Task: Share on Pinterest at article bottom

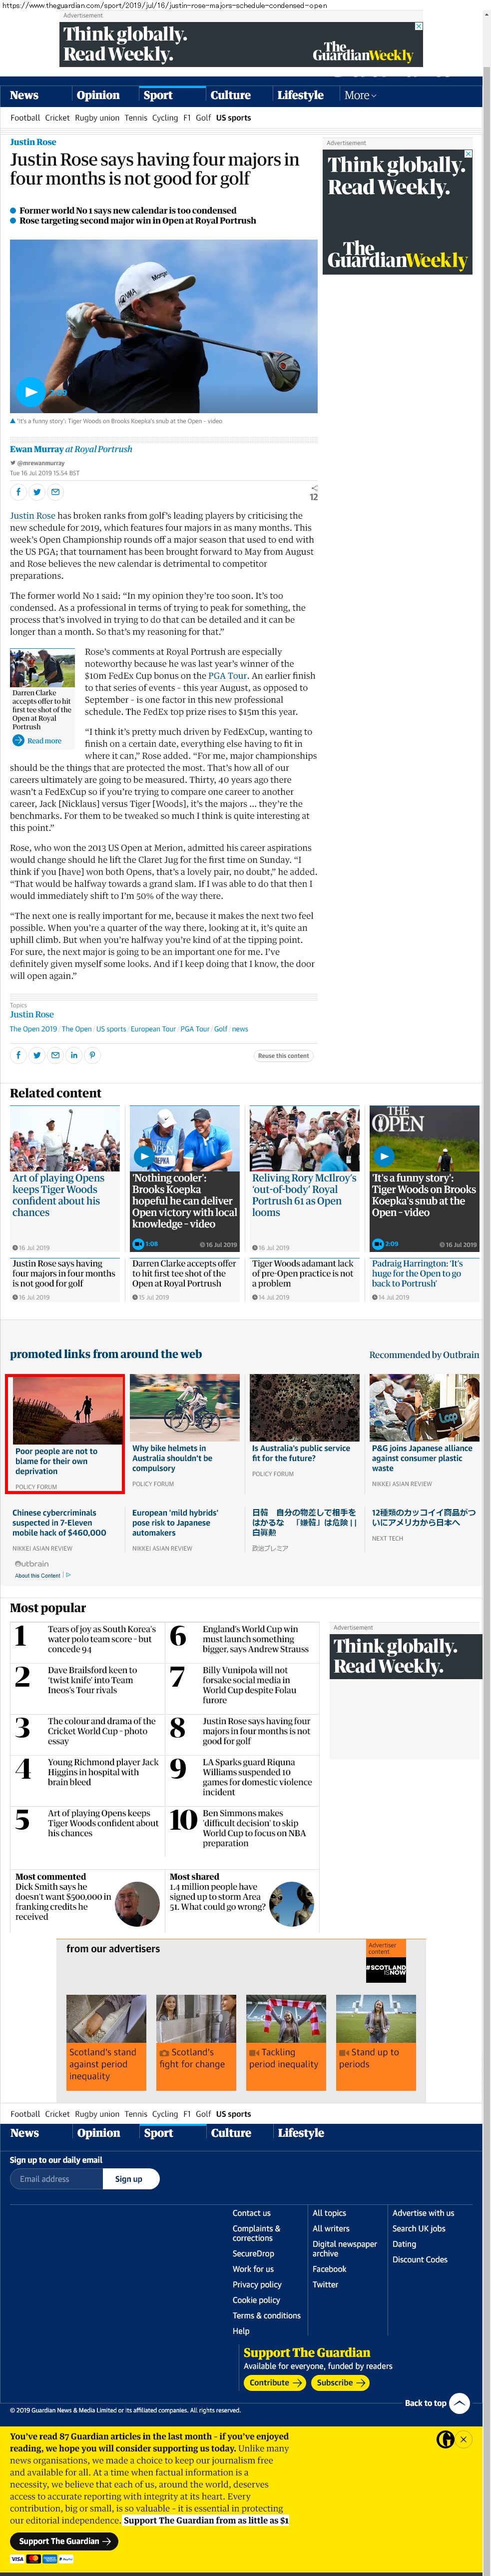Action: click(x=92, y=1055)
